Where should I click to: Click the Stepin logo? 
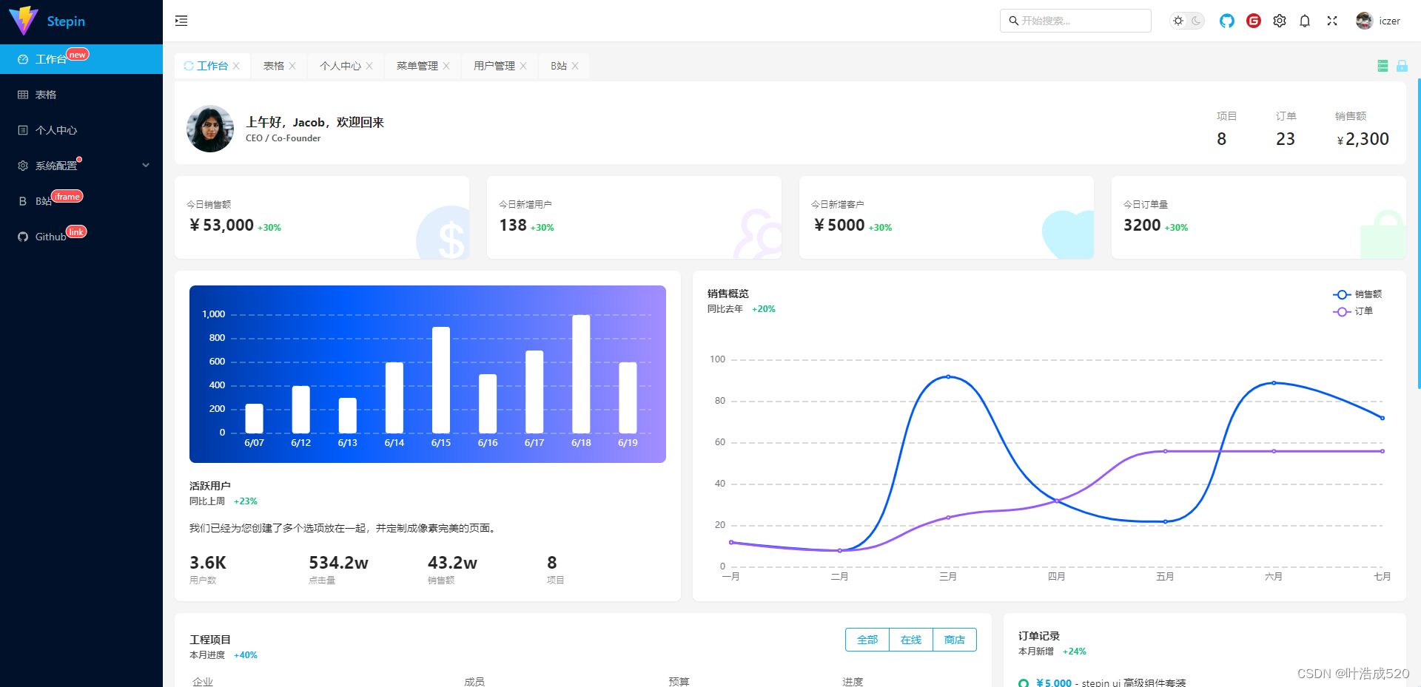pos(47,21)
